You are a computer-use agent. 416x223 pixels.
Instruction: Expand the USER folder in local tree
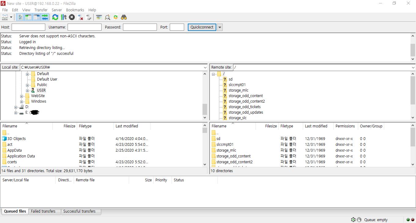click(x=27, y=90)
